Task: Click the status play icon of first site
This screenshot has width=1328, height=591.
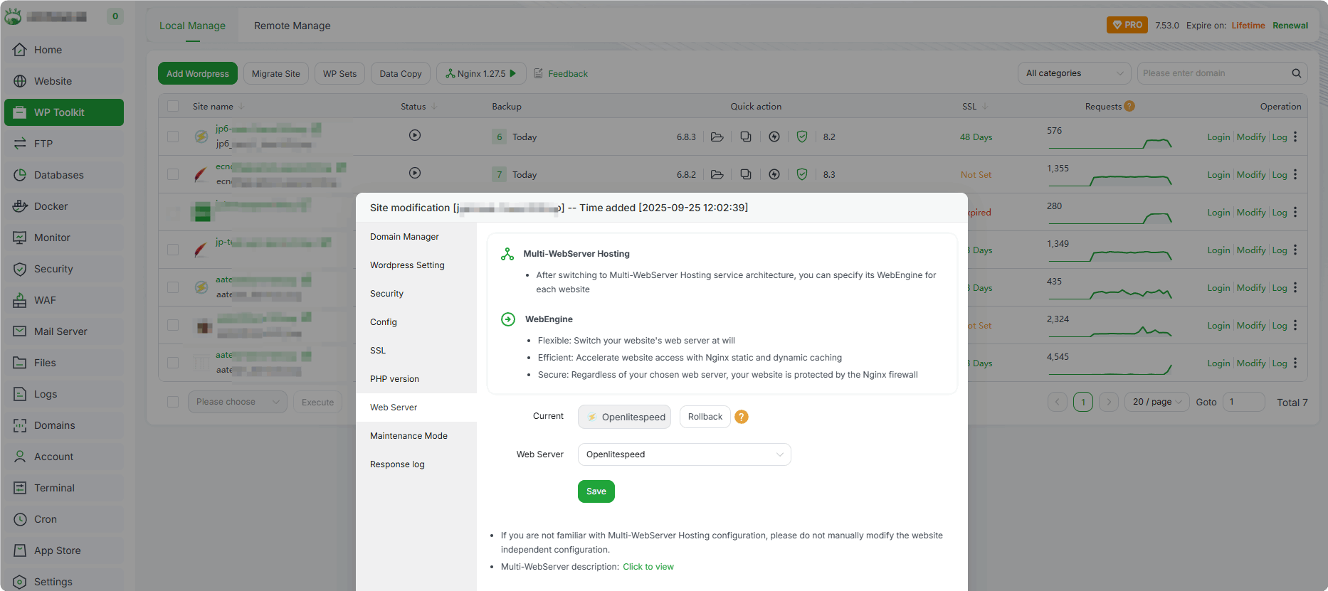Action: [x=414, y=135]
